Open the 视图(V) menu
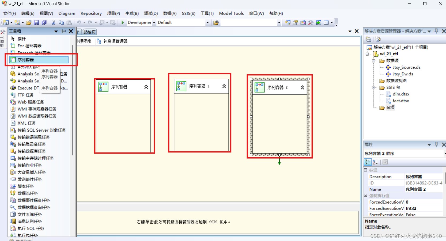 coord(46,13)
